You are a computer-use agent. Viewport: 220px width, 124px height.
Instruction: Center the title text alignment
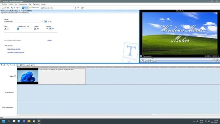click(50, 29)
